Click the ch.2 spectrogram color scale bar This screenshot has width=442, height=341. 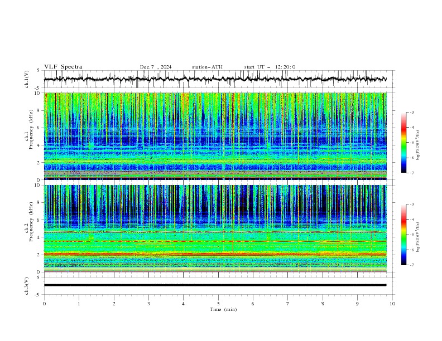click(x=404, y=235)
